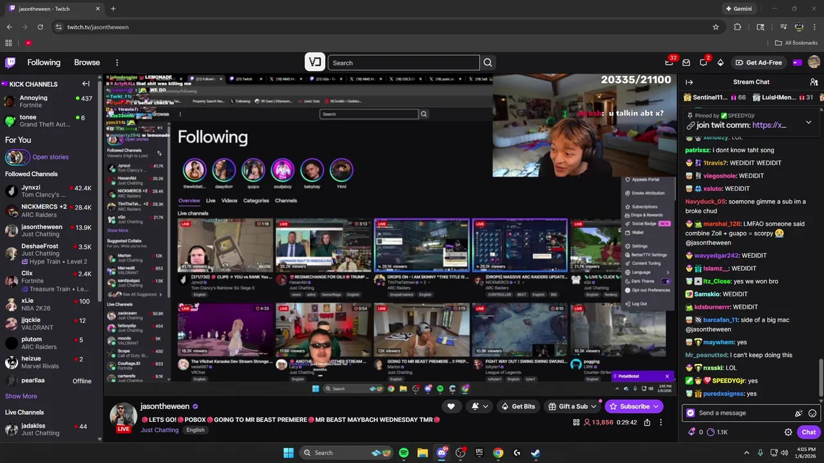824x463 pixels.
Task: Collapse Stream Chat with arrow icon
Action: (689, 82)
